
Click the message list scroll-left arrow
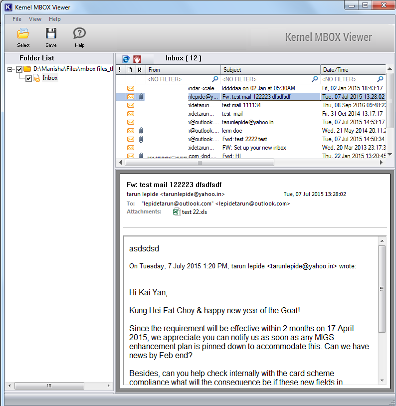pos(120,163)
